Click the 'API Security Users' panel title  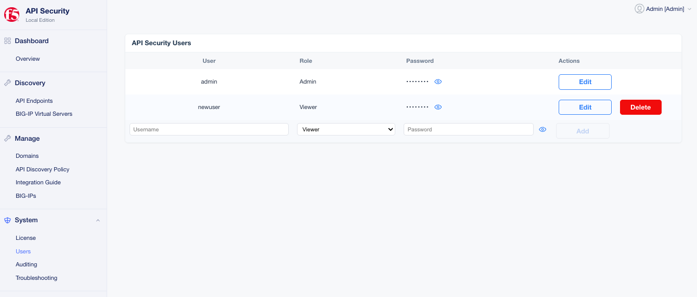pos(161,43)
